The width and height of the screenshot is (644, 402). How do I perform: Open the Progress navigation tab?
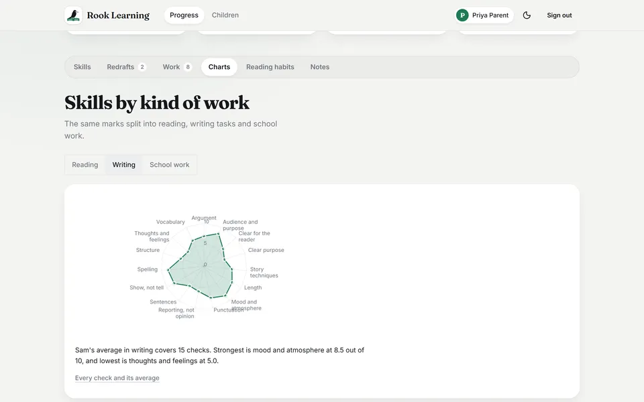[184, 15]
